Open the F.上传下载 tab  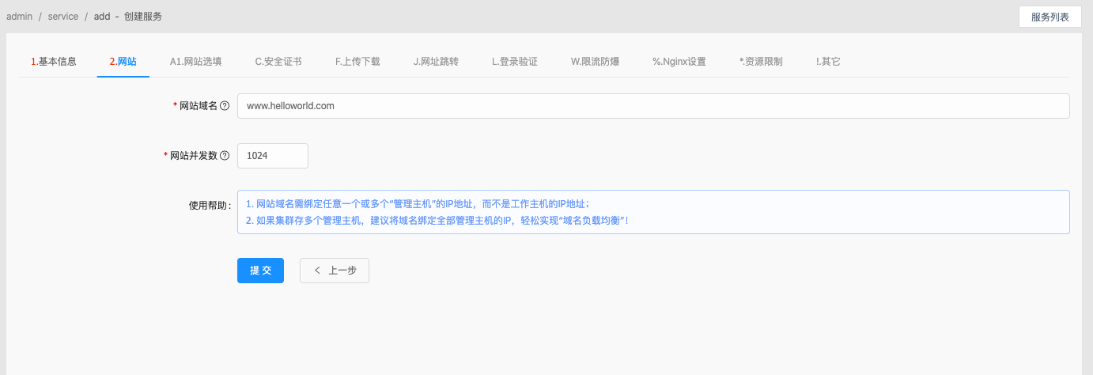coord(357,62)
